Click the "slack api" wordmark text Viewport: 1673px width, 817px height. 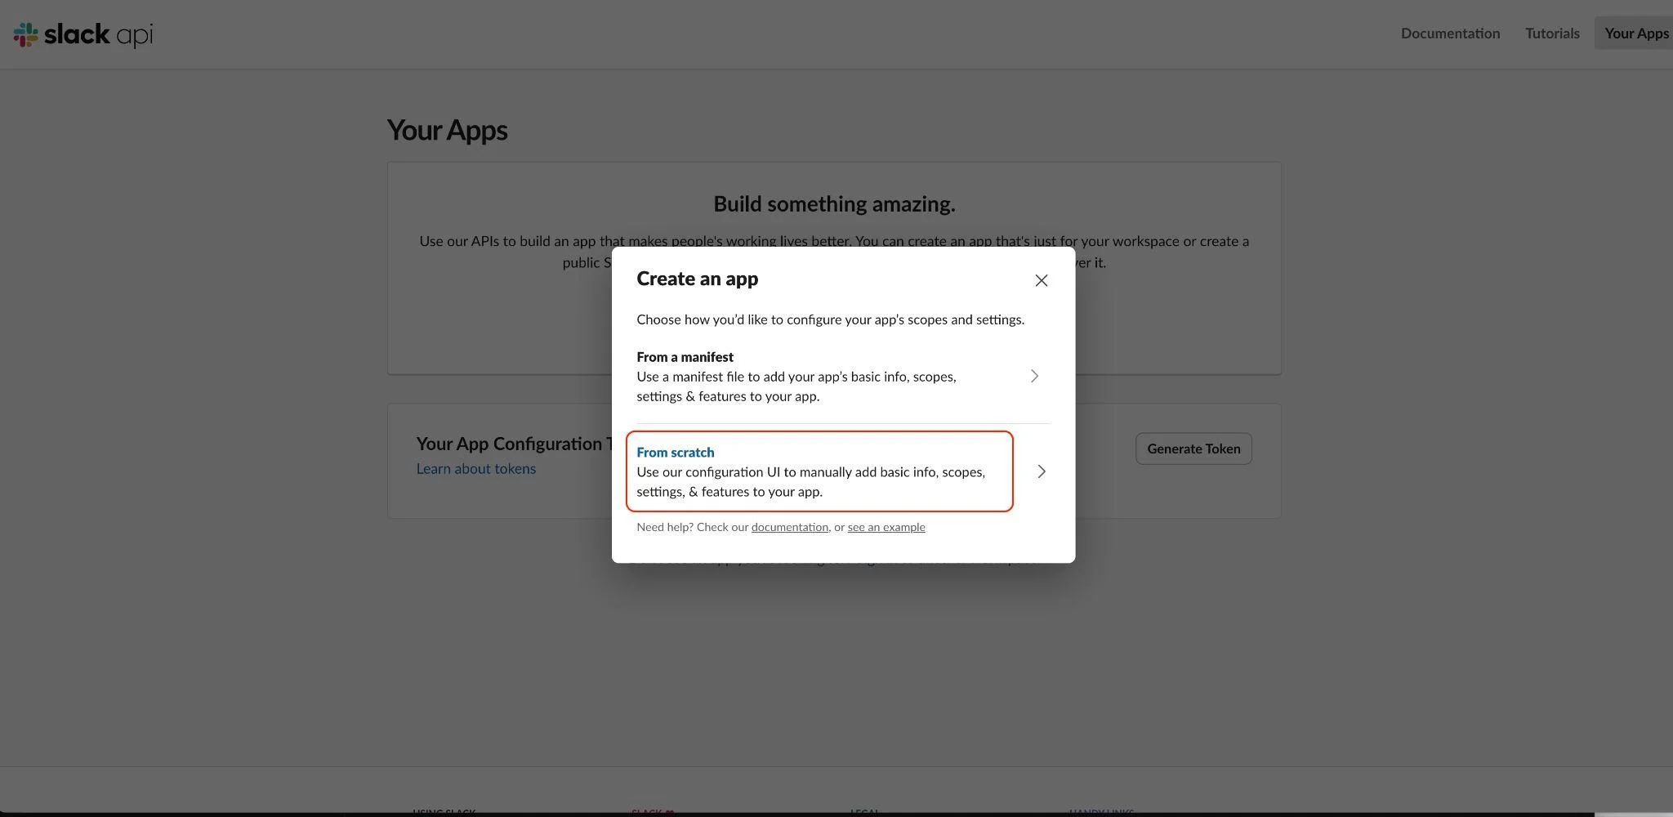[98, 34]
